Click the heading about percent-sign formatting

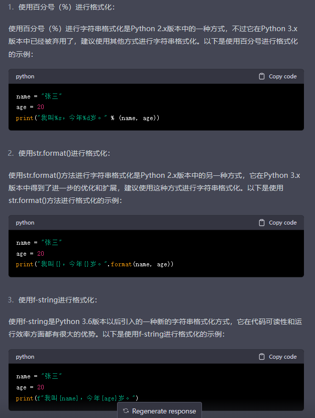[x=60, y=8]
